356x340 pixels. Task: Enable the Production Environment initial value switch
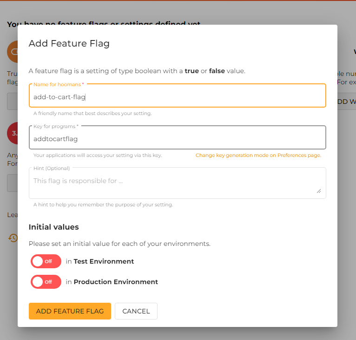click(x=46, y=282)
